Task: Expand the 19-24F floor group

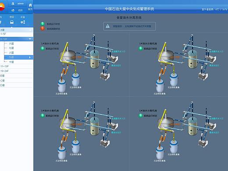Action: tap(17, 71)
